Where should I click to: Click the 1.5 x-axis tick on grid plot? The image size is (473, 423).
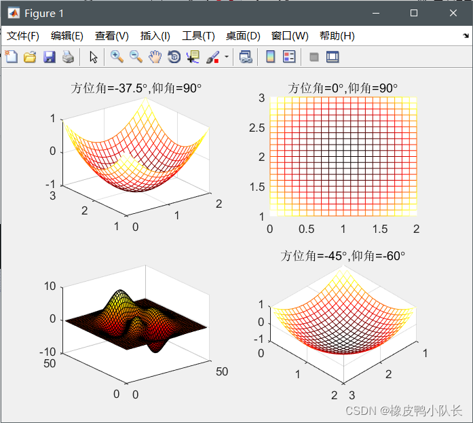380,229
